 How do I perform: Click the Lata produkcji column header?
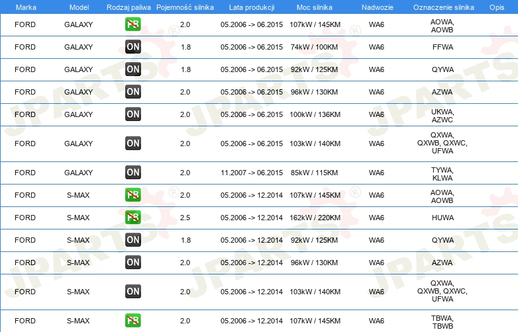tap(252, 7)
